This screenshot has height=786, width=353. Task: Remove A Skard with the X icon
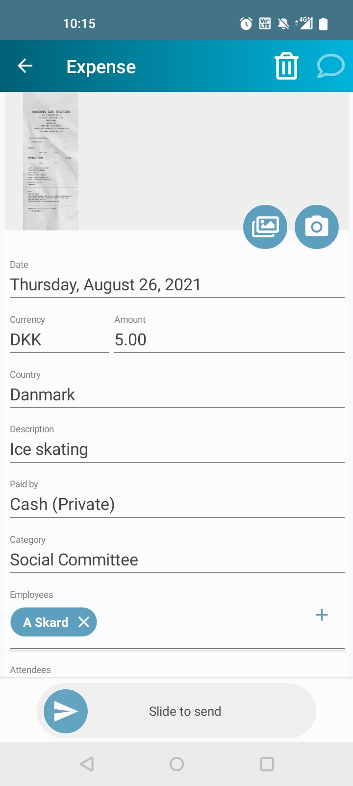point(84,622)
